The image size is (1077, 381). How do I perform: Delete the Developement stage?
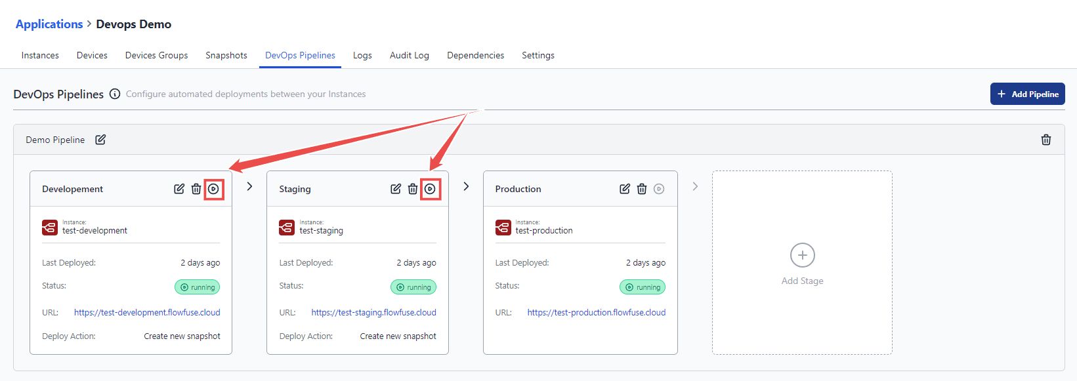click(196, 189)
